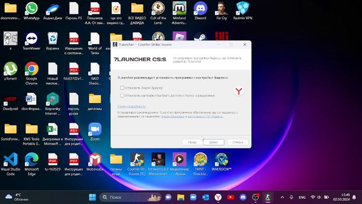Select the World of Tanks shortcut
362x204 pixels.
pos(95,44)
